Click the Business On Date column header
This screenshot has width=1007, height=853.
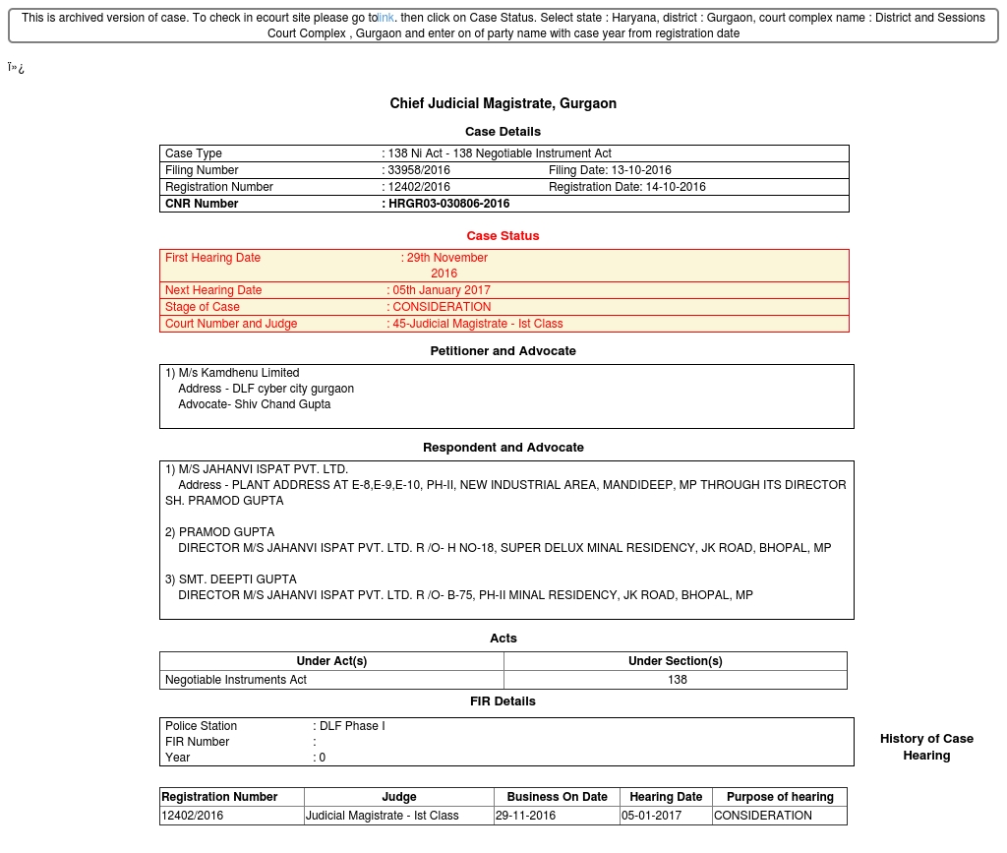pos(557,797)
